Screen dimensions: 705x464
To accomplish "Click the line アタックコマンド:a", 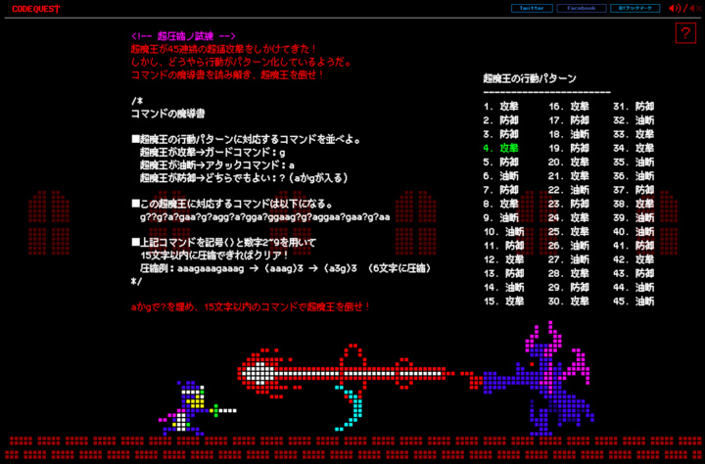I will tap(217, 165).
